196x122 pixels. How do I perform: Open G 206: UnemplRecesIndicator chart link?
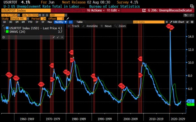tap(170, 10)
